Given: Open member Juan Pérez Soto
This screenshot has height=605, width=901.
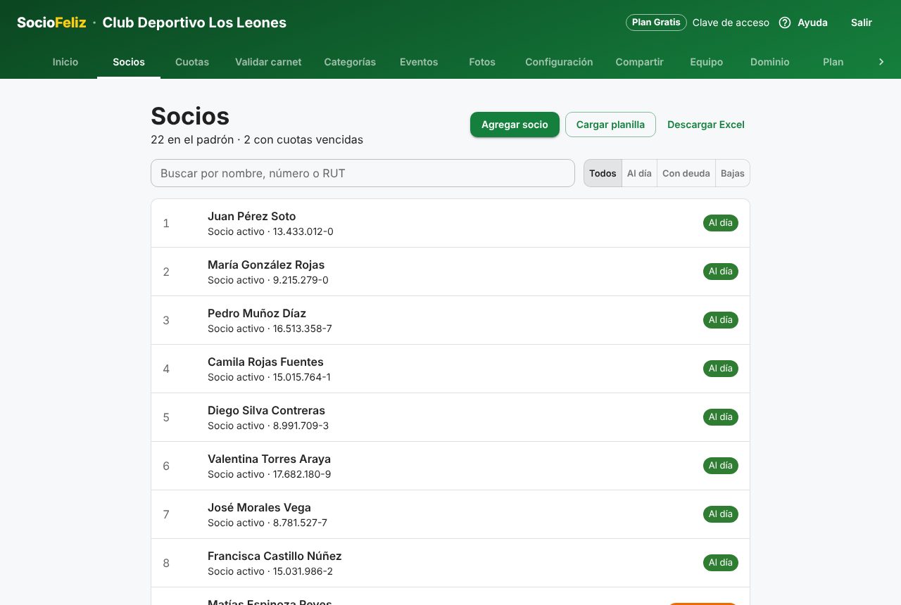Looking at the screenshot, I should (450, 223).
